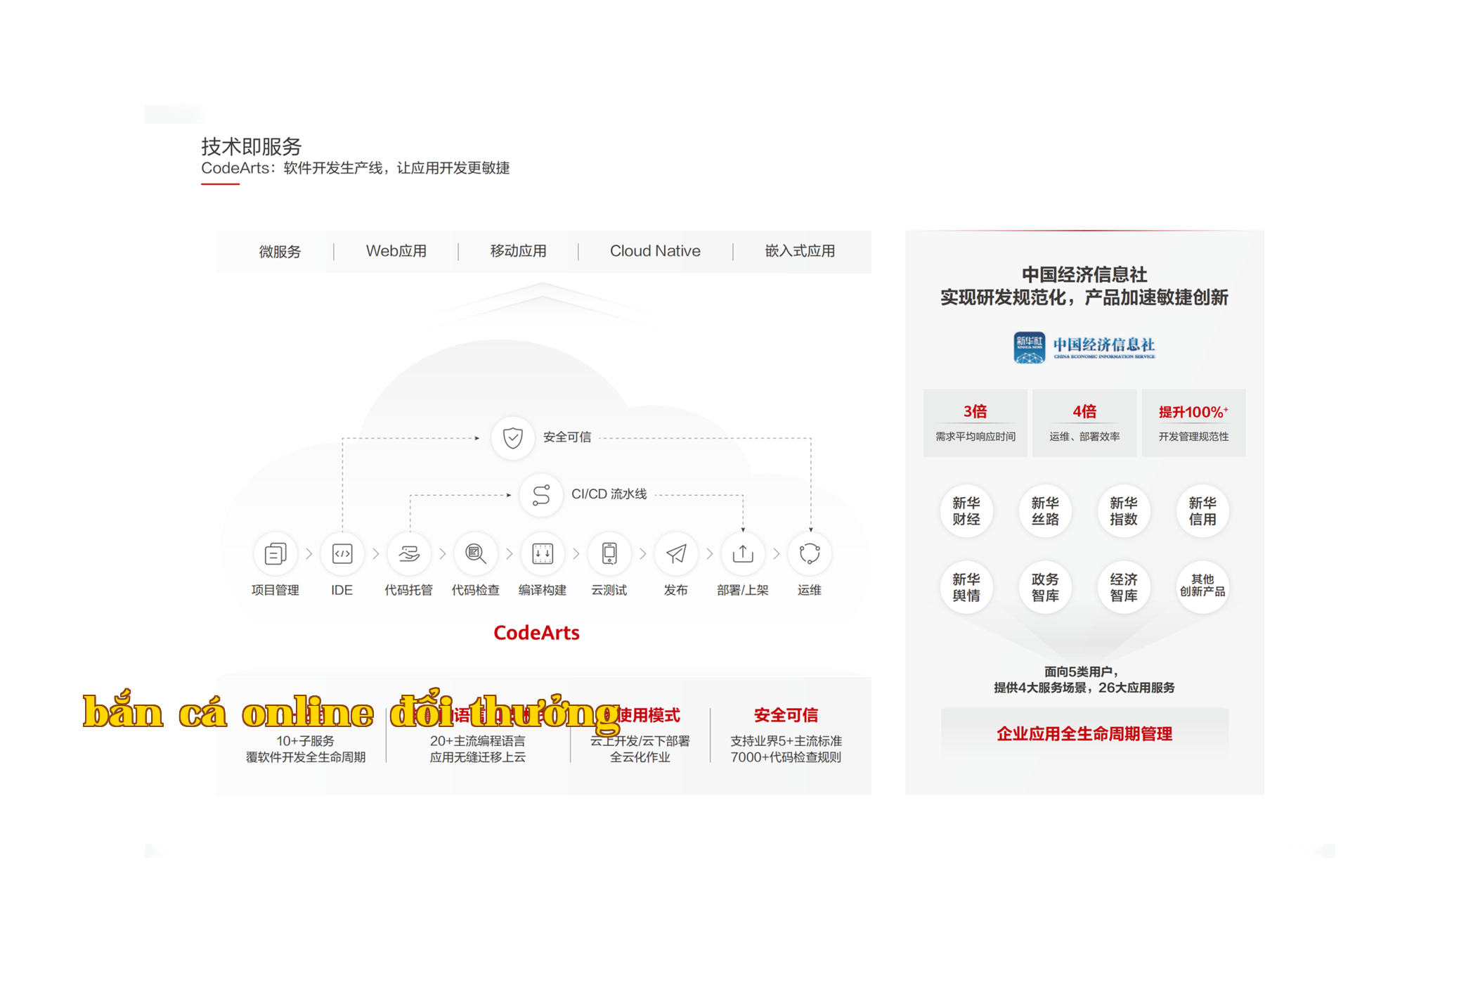This screenshot has width=1459, height=990.
Task: Click the 3倍 response time stat card
Action: tap(975, 423)
